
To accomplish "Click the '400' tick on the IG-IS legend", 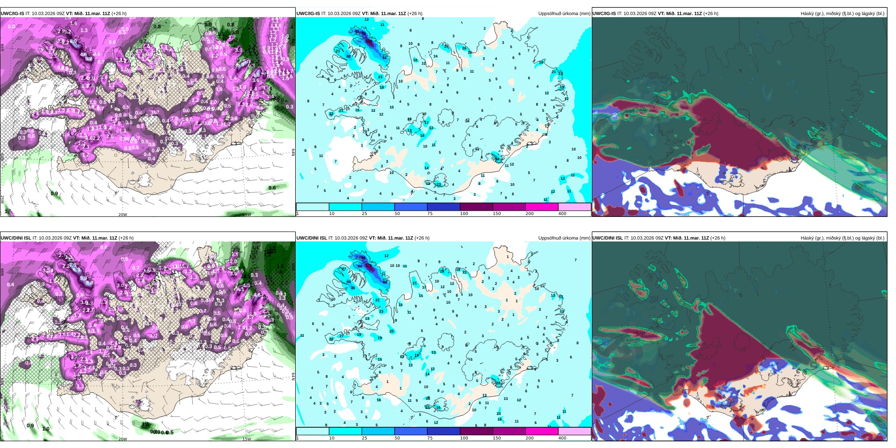I will tap(562, 214).
